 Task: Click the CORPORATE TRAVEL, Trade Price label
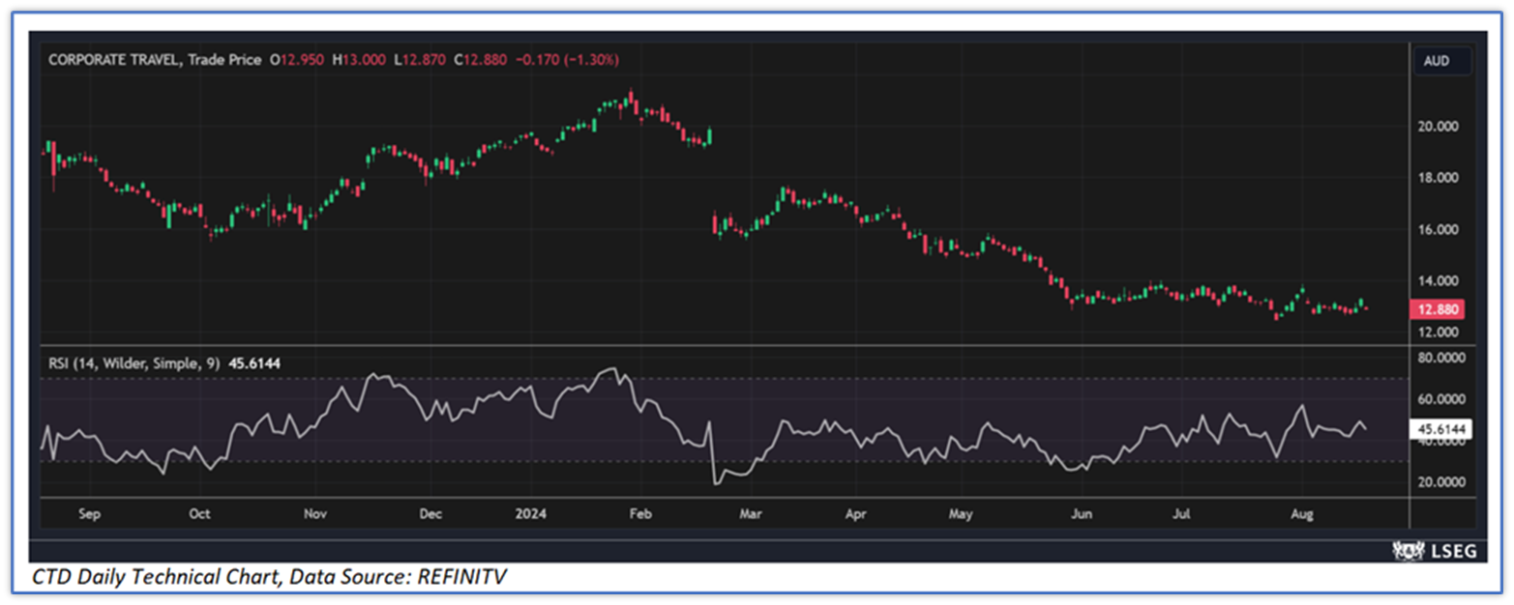pyautogui.click(x=155, y=60)
